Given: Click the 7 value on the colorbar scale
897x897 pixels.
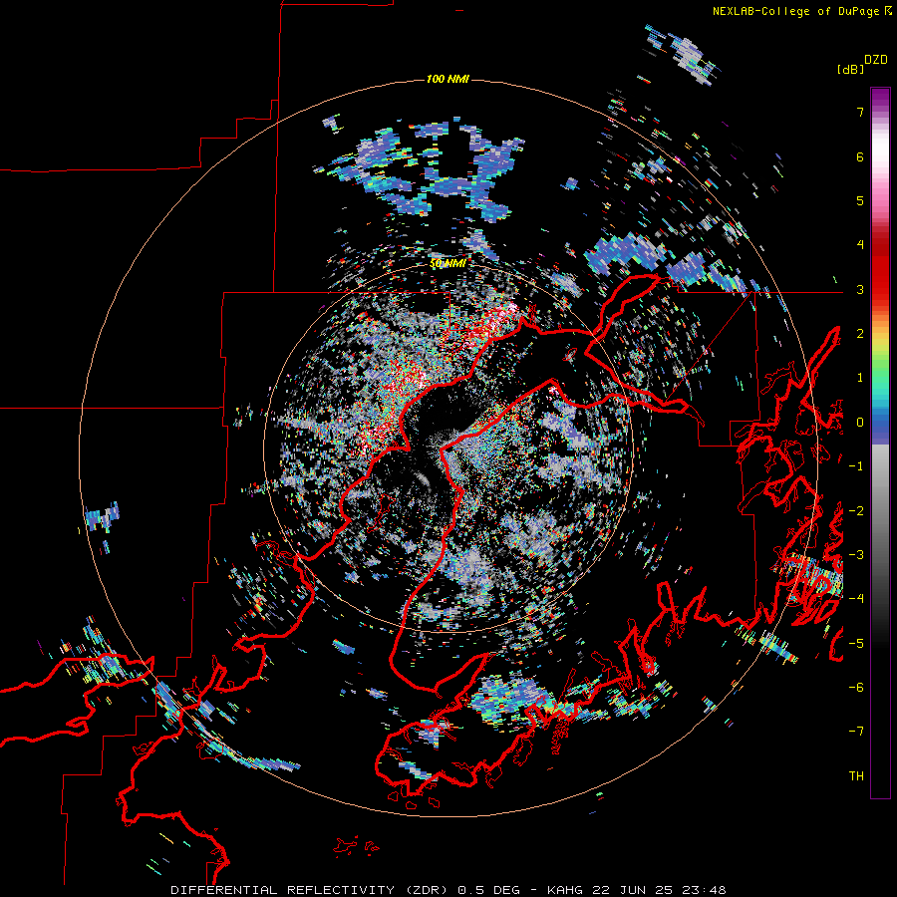Looking at the screenshot, I should click(860, 112).
